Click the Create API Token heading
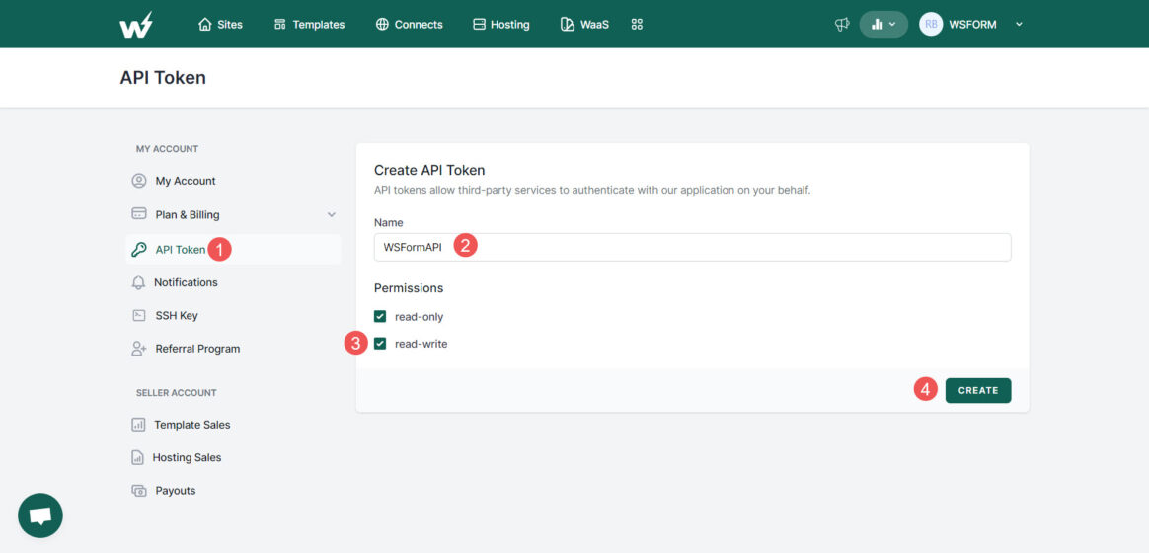 [429, 170]
